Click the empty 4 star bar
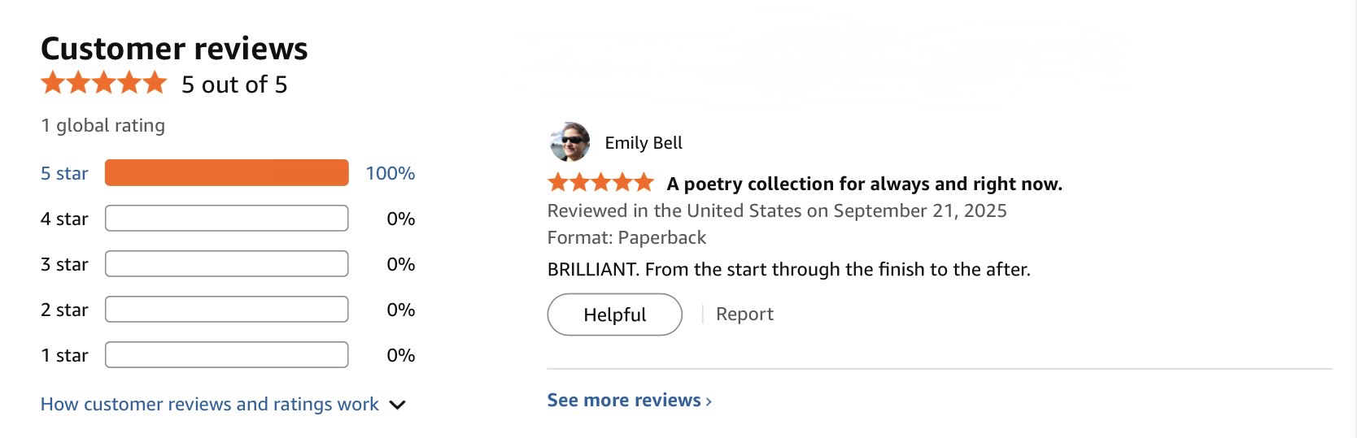This screenshot has height=438, width=1357. click(226, 219)
